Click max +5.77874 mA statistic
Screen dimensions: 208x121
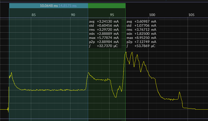coord(104,38)
